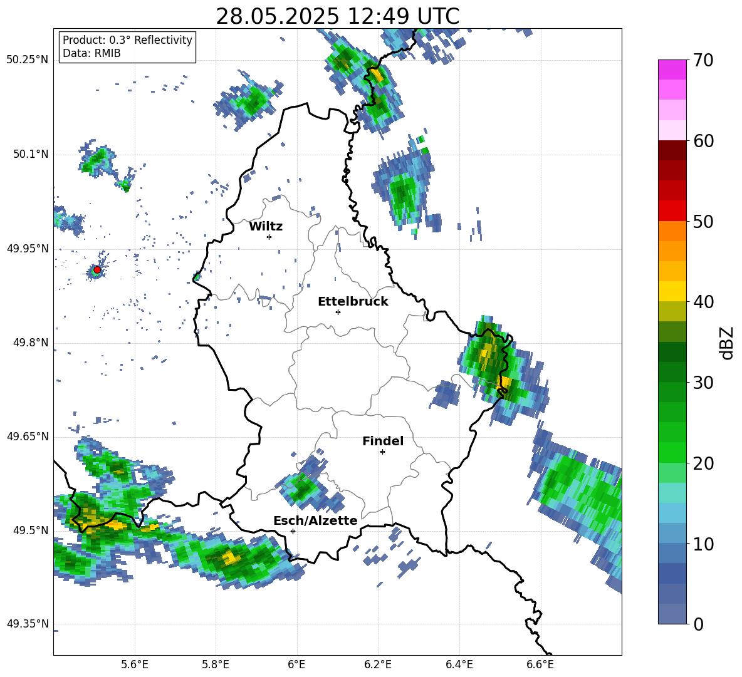Click the Ettelbruck city label
Viewport: 742px width, 677px height.
pyautogui.click(x=353, y=302)
